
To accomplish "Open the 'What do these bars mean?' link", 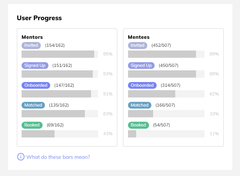I will click(x=58, y=157).
